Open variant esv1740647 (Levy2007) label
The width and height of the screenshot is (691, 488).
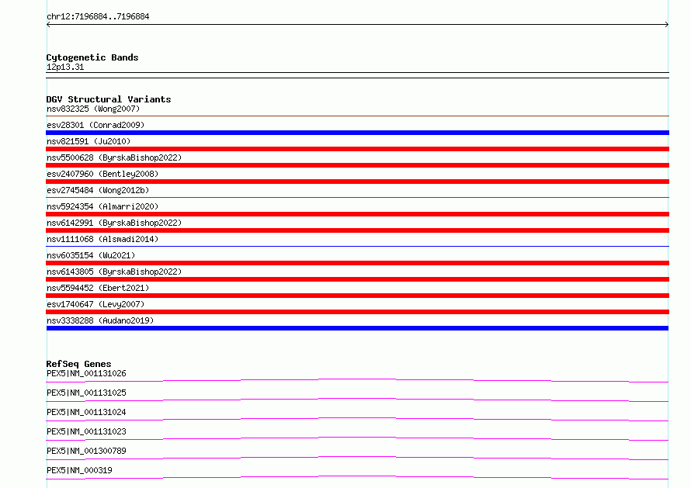click(95, 304)
